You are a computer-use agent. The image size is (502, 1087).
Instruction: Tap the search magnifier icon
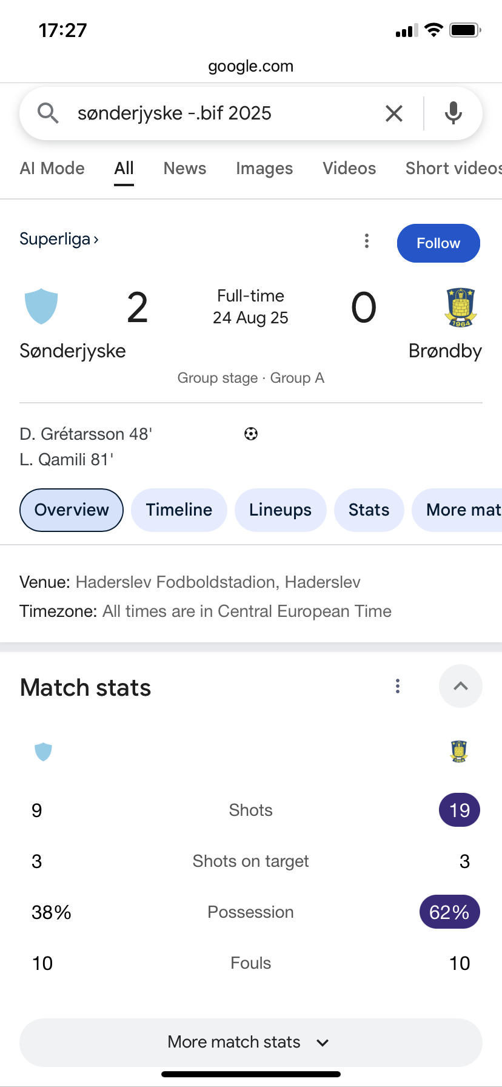(x=48, y=113)
